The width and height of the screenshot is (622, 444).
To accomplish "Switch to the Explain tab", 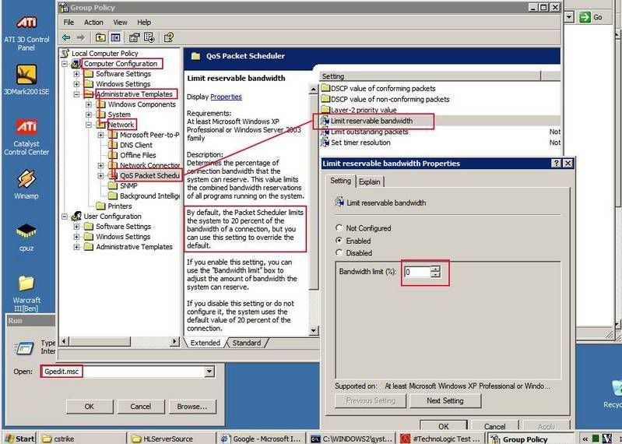I will click(370, 181).
